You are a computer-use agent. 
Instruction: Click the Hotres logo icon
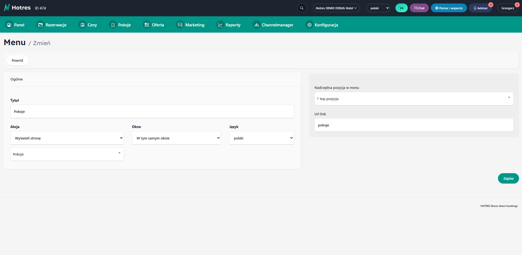[x=7, y=8]
